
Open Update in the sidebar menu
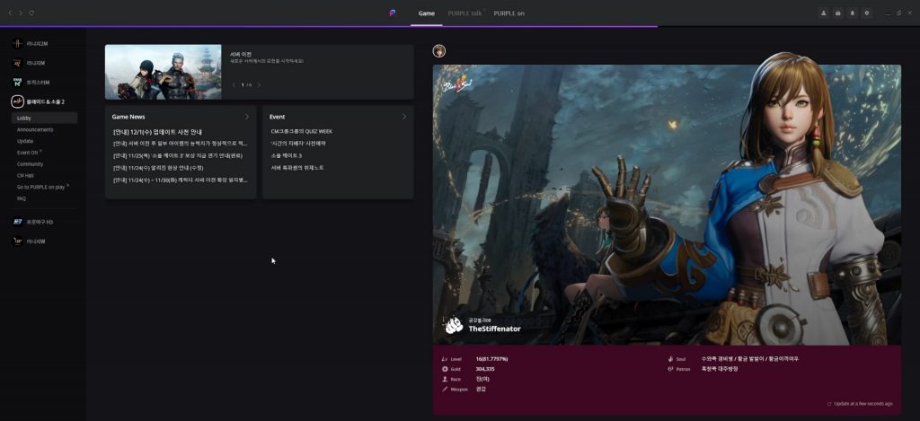click(x=25, y=141)
